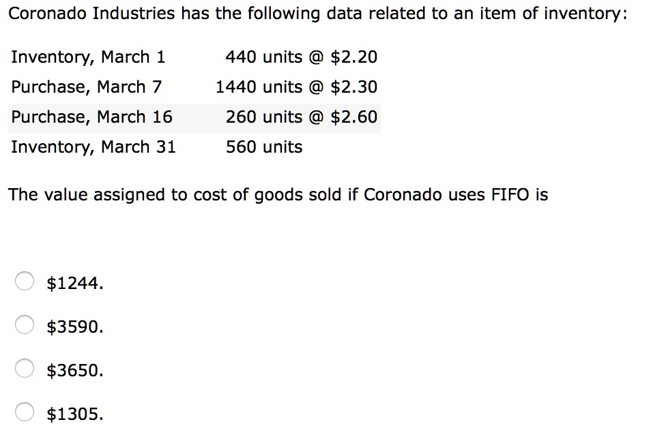Click the $3590. answer label text

(75, 327)
